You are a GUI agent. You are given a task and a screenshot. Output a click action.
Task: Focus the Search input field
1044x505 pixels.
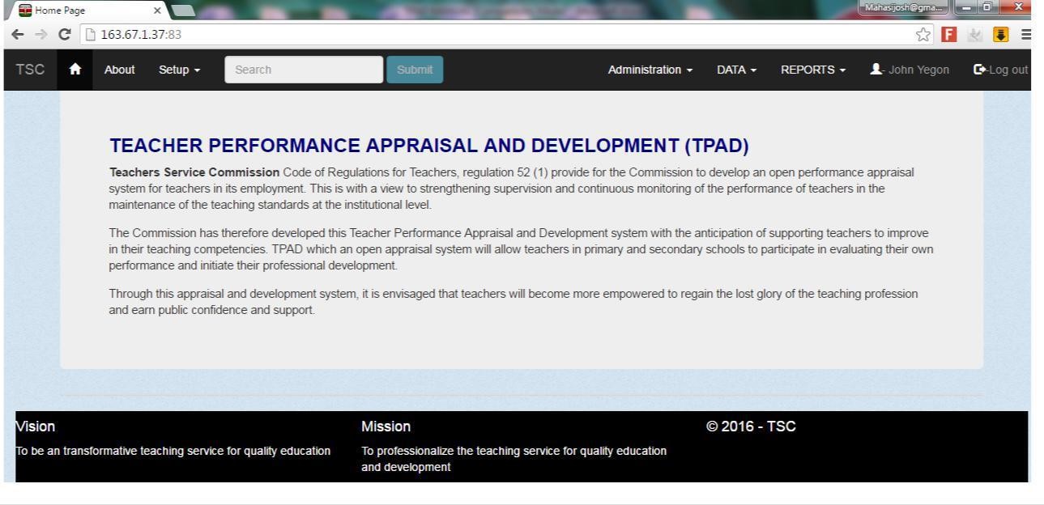[303, 70]
